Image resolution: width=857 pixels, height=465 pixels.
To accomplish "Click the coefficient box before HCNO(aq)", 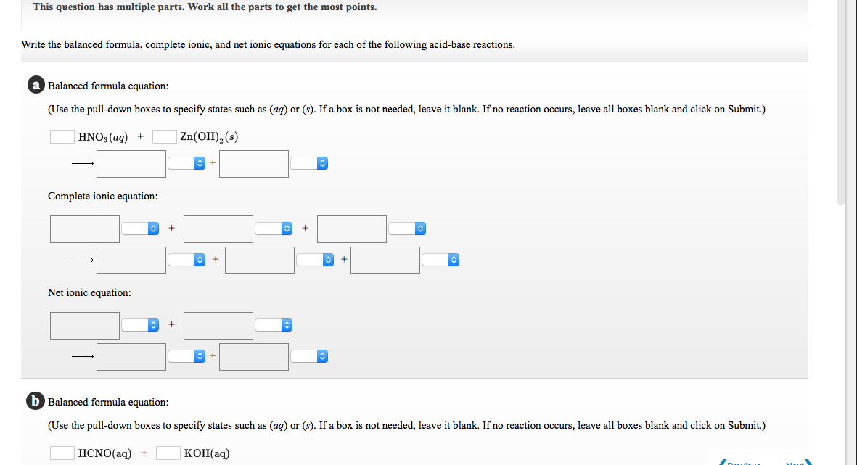I will pos(61,452).
